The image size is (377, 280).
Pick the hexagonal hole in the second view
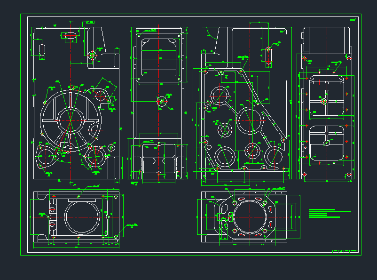161,101
